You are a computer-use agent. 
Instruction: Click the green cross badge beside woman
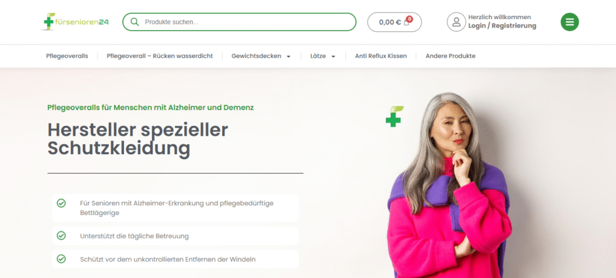(394, 116)
